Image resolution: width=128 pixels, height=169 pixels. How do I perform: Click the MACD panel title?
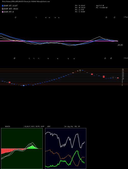7,126
